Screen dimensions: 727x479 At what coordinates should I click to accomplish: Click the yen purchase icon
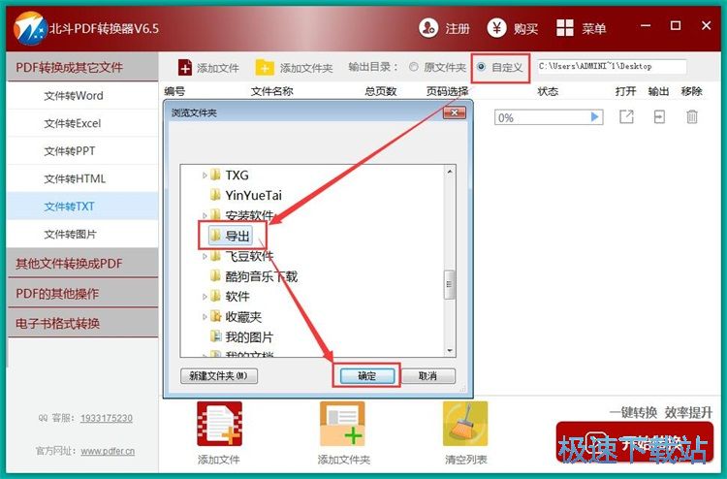(x=496, y=28)
